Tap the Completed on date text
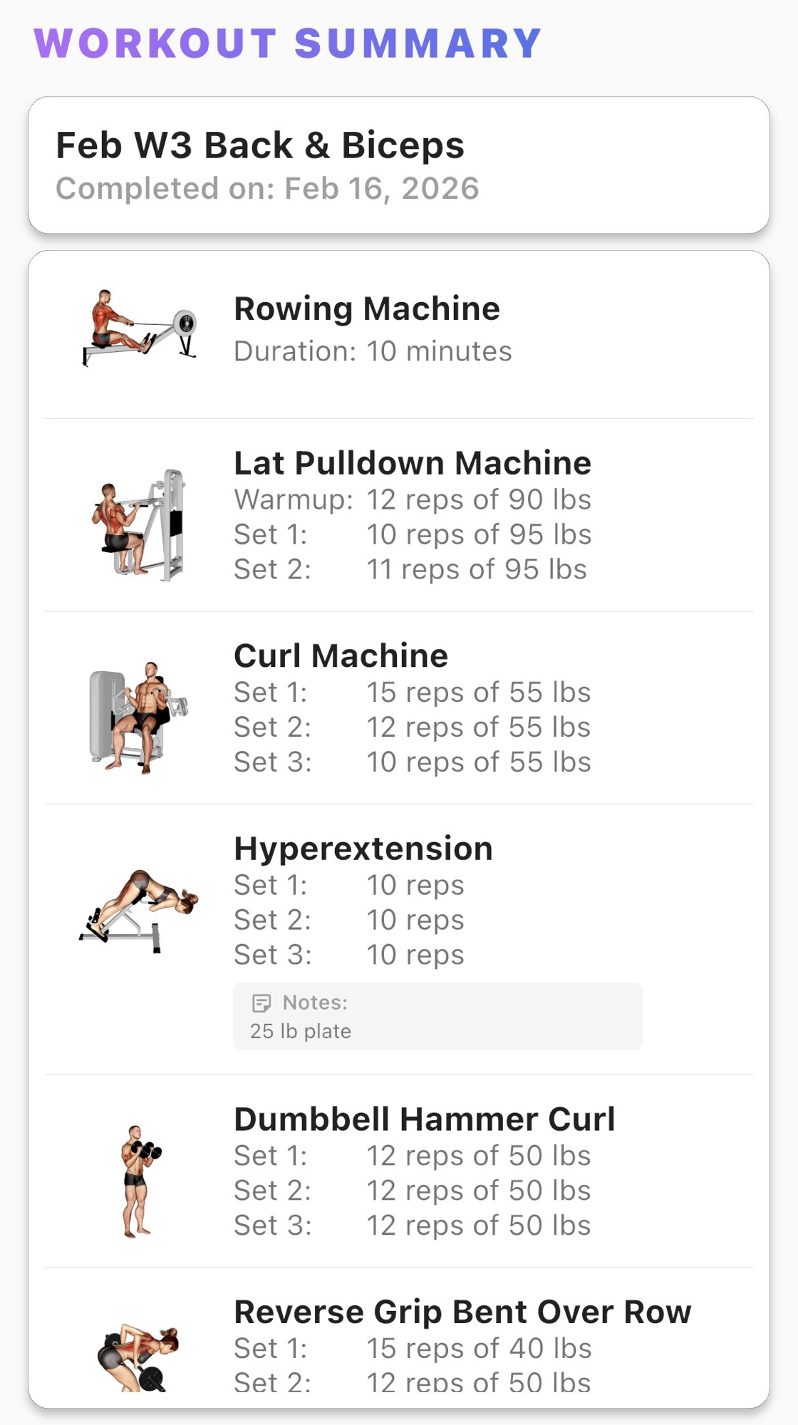The width and height of the screenshot is (798, 1425). [267, 189]
